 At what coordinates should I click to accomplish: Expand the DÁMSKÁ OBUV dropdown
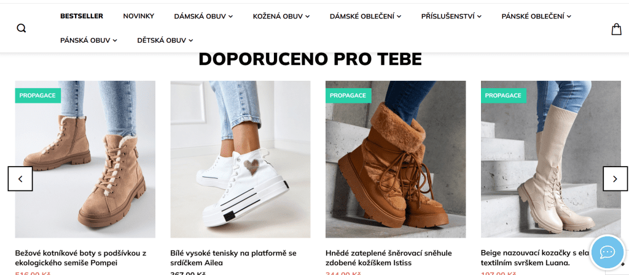point(203,17)
